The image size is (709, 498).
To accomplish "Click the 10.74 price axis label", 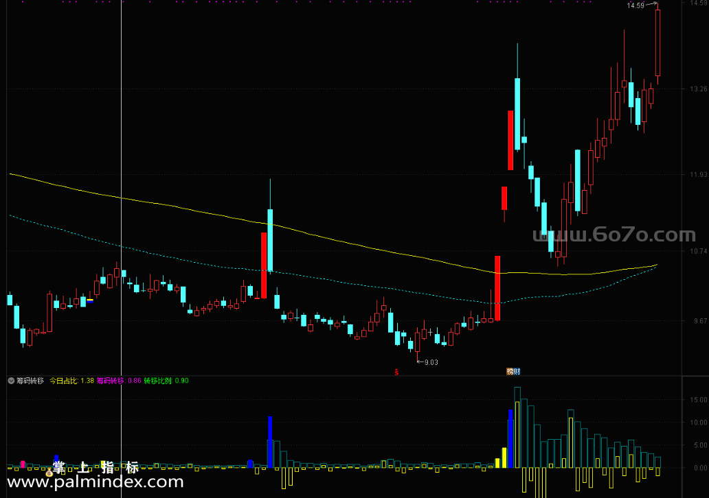I will [x=699, y=251].
